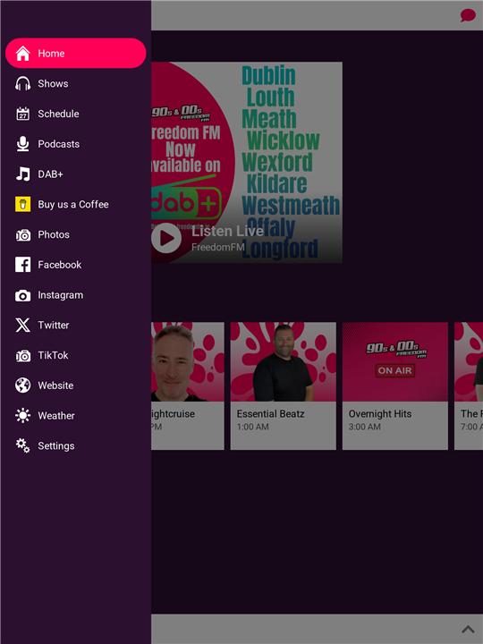Open the Settings menu entry

[75, 445]
